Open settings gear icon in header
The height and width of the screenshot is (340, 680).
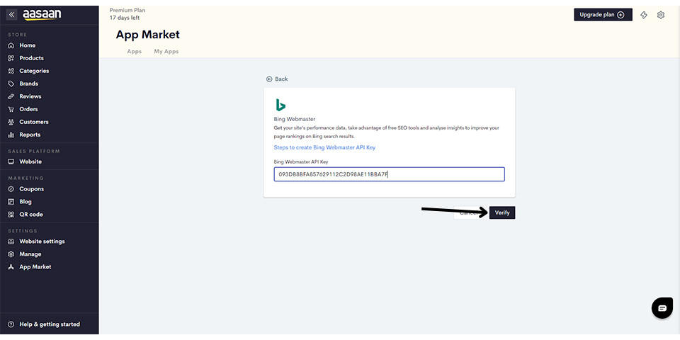tap(661, 15)
